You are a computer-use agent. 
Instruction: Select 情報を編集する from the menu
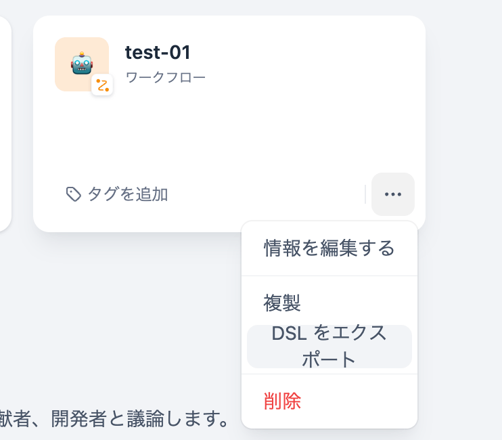329,248
